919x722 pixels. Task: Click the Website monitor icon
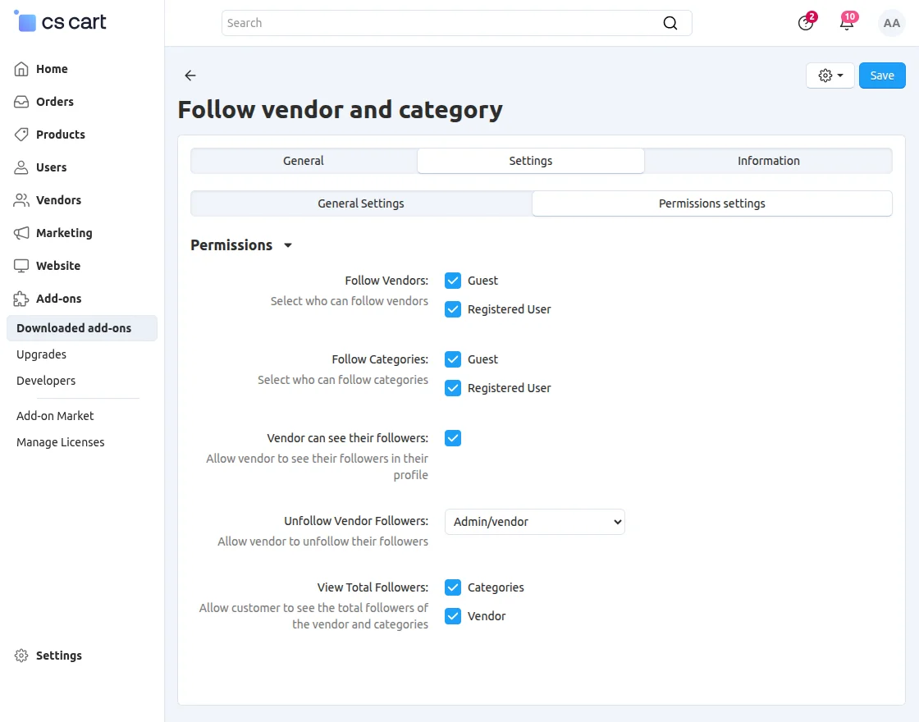point(21,266)
